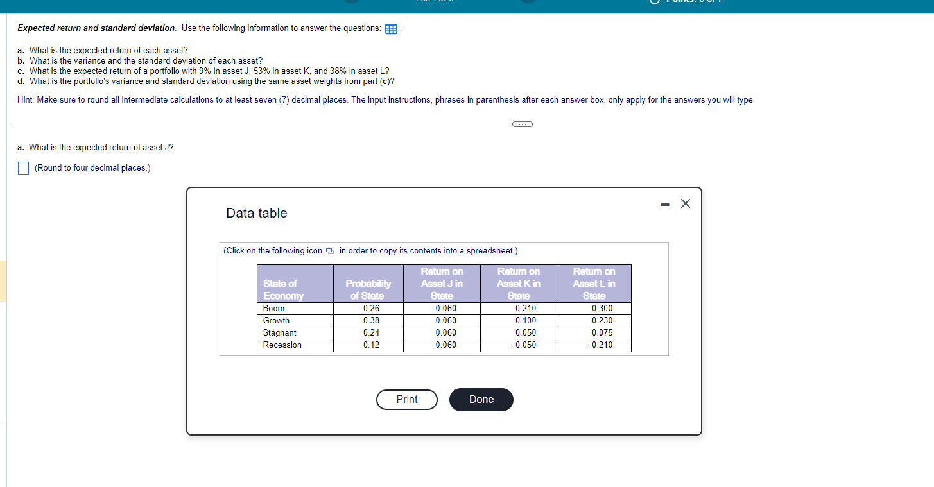Click the next part navigation arrow at top
The width and height of the screenshot is (934, 487).
tap(528, 1)
